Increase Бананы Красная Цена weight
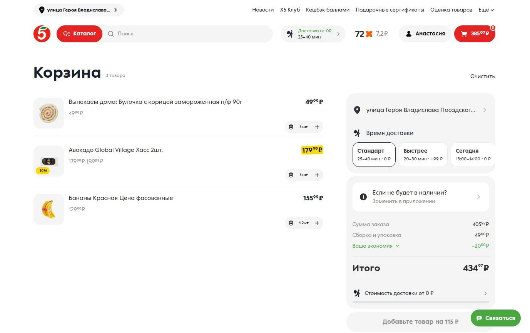Viewport: 530px width, 333px height. coord(317,223)
